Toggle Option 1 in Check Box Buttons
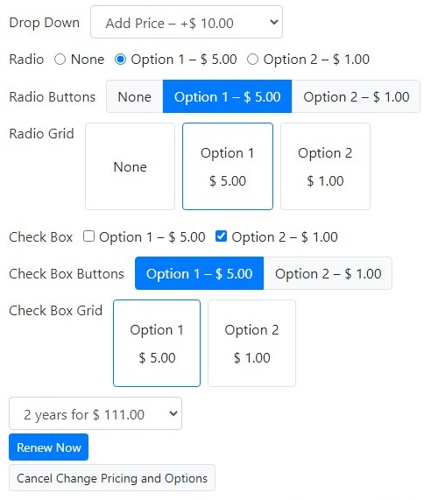The image size is (431, 500). click(200, 273)
